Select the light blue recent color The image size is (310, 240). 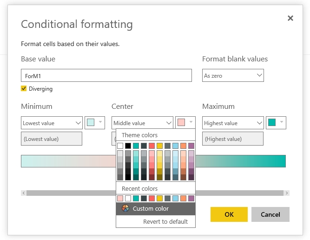pos(175,198)
